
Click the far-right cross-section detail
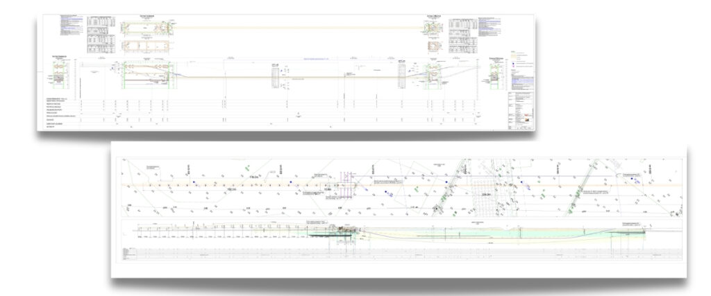click(x=497, y=75)
